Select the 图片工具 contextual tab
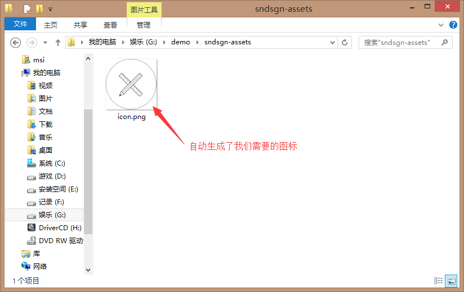The width and height of the screenshot is (464, 292). click(144, 10)
